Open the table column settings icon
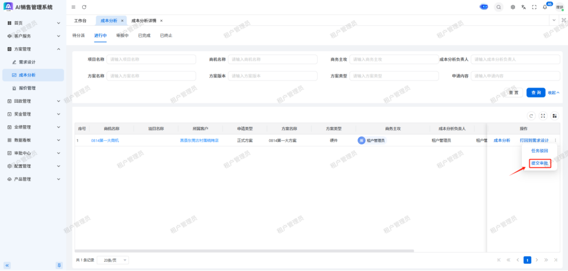This screenshot has height=271, width=568. coord(554,115)
